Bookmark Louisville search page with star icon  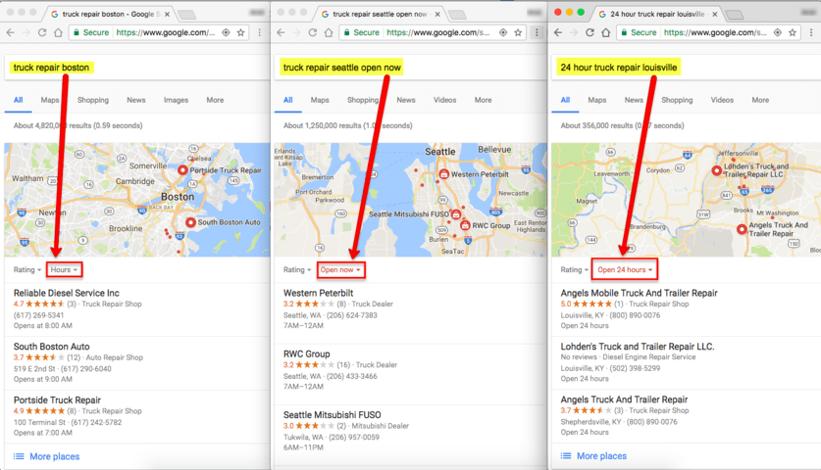[x=793, y=32]
